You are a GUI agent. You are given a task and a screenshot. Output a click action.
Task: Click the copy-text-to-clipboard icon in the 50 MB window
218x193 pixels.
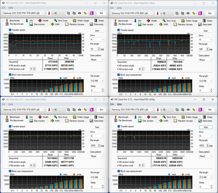click(x=68, y=13)
